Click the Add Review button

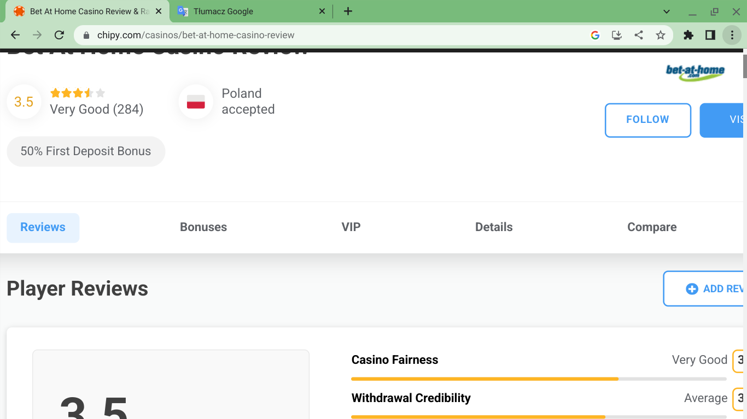[711, 289]
